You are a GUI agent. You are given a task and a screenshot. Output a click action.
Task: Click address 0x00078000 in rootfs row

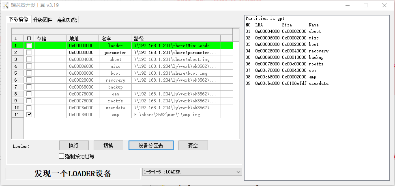coord(83,101)
